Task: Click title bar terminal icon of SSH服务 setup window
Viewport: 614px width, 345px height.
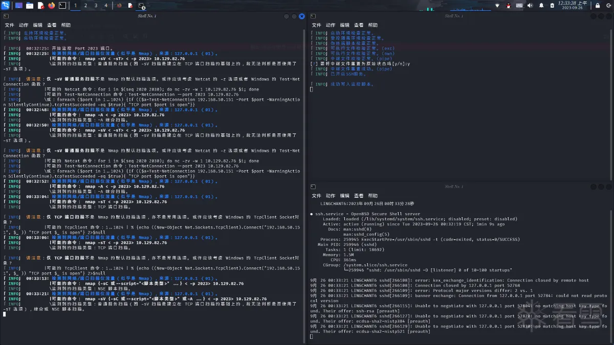Action: [x=313, y=16]
